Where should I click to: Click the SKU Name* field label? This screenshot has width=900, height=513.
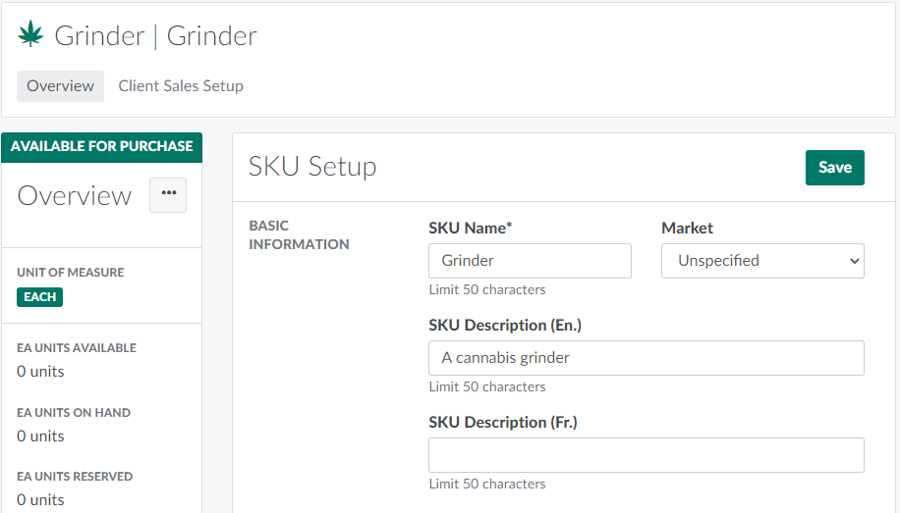coord(471,228)
